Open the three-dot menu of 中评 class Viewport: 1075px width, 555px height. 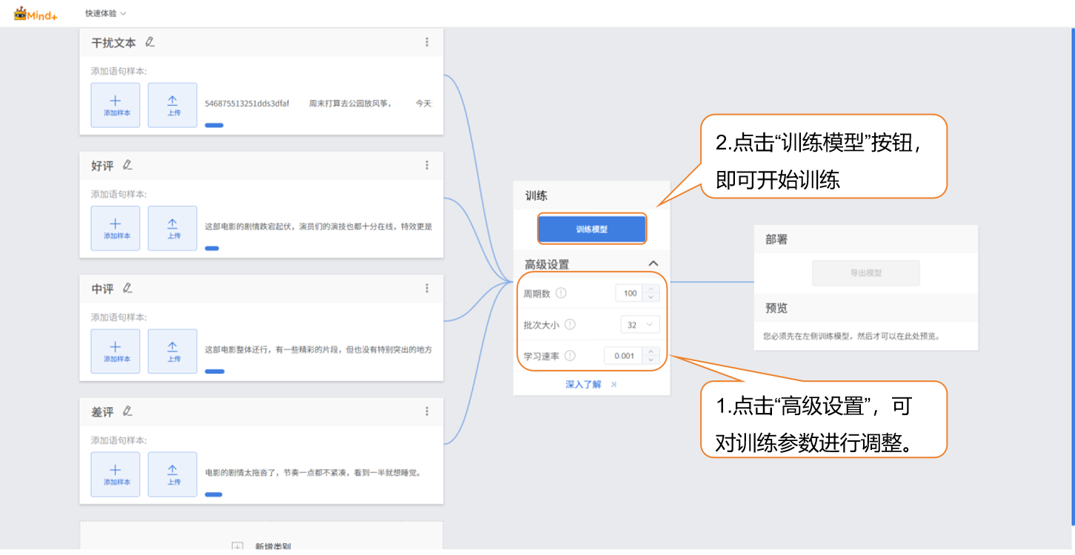tap(427, 289)
